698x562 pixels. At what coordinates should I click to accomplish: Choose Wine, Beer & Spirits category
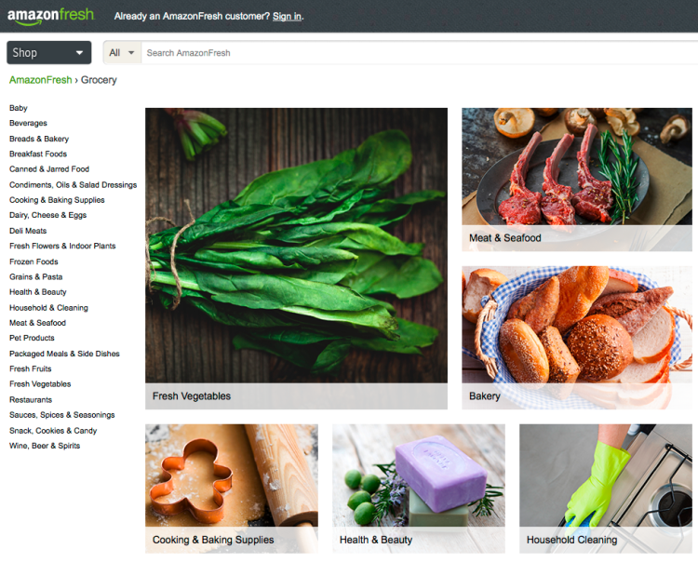[x=45, y=446]
